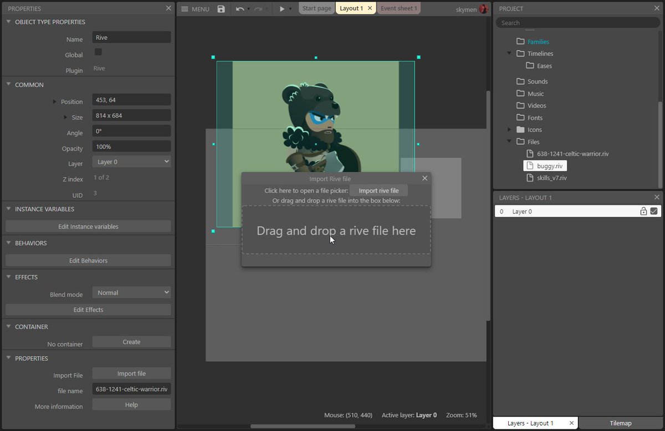This screenshot has width=665, height=431.
Task: Close the Layout 1 tab
Action: pyautogui.click(x=370, y=8)
